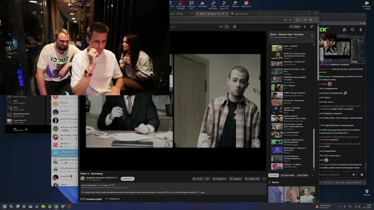Select the 'Из той же серии' filter chip
Image resolution: width=374 pixels, height=210 pixels.
288,175
